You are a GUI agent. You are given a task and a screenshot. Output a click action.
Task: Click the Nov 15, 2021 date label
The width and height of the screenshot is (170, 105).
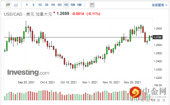pyautogui.click(x=111, y=82)
